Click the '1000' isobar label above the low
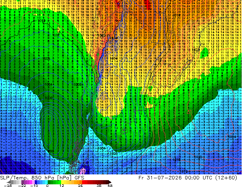The width and height of the screenshot is (242, 187). (48, 98)
